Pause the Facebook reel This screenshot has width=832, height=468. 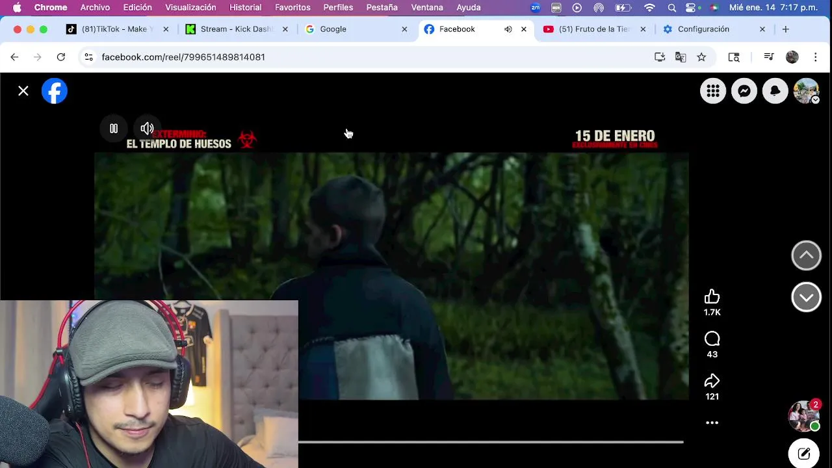(114, 129)
